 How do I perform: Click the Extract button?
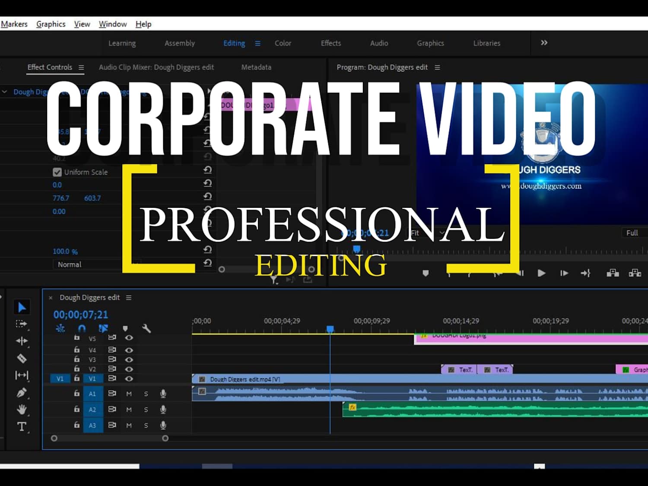tap(635, 273)
